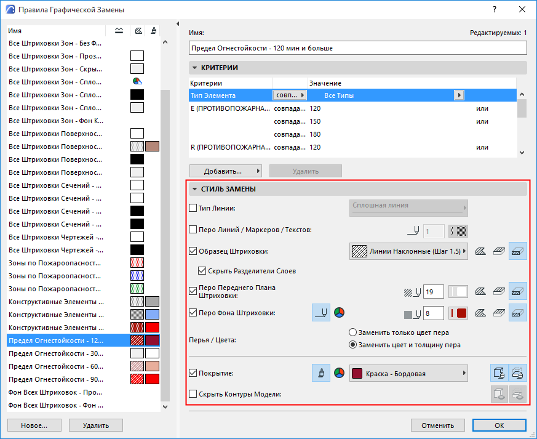Open the Линии Наклонные (Шаг 1.5) fill dropdown
Image resolution: width=537 pixels, height=439 pixels.
[x=408, y=251]
